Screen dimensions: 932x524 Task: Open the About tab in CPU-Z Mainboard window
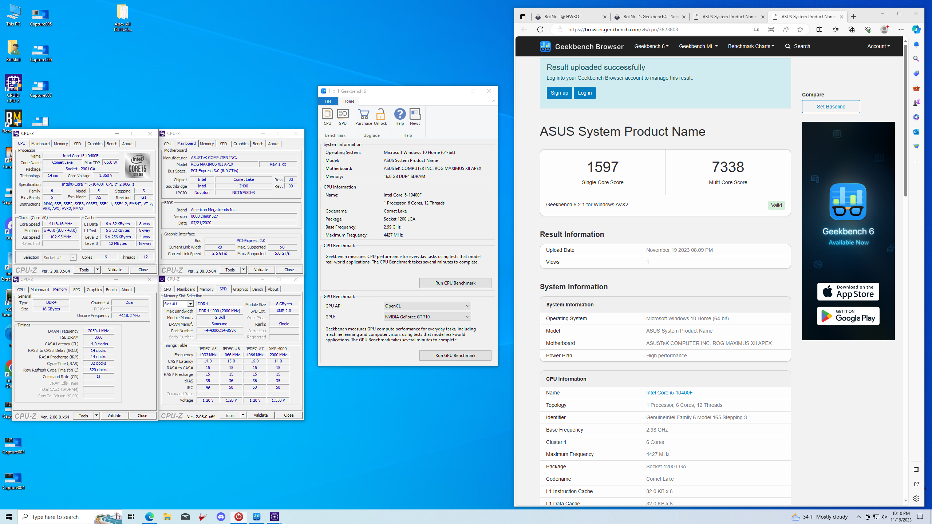(x=273, y=144)
